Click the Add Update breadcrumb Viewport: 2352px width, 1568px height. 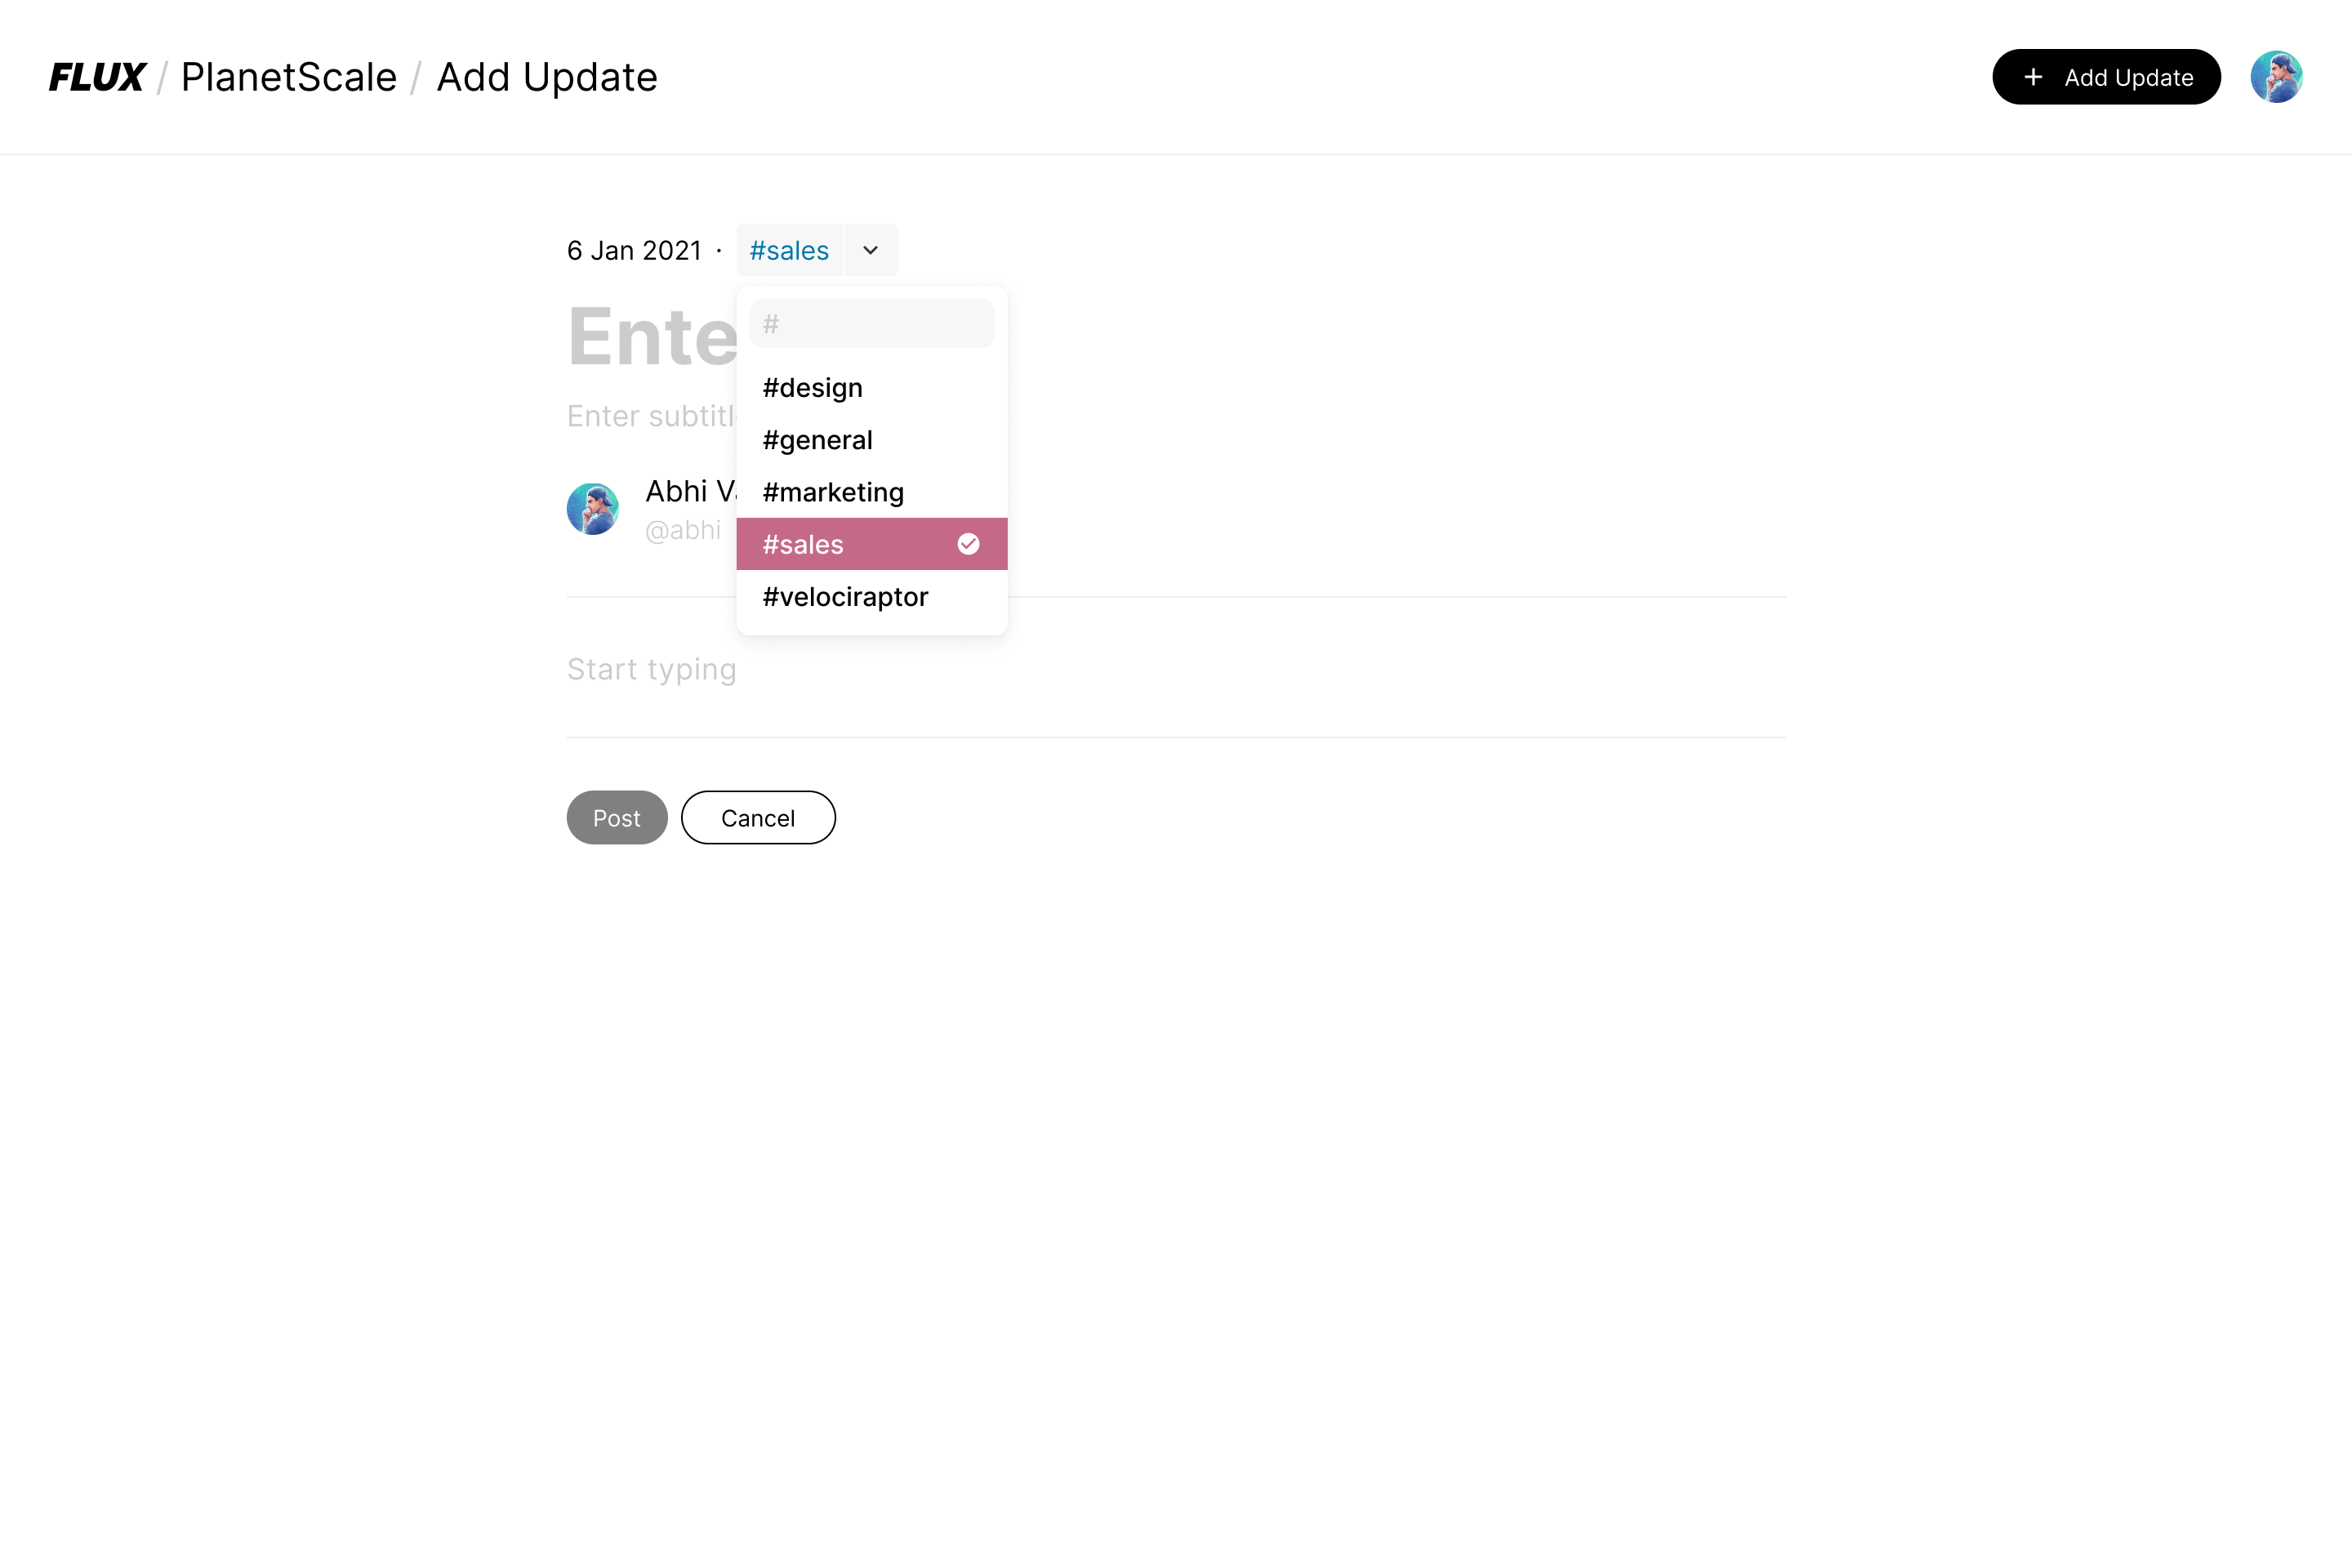pyautogui.click(x=547, y=77)
